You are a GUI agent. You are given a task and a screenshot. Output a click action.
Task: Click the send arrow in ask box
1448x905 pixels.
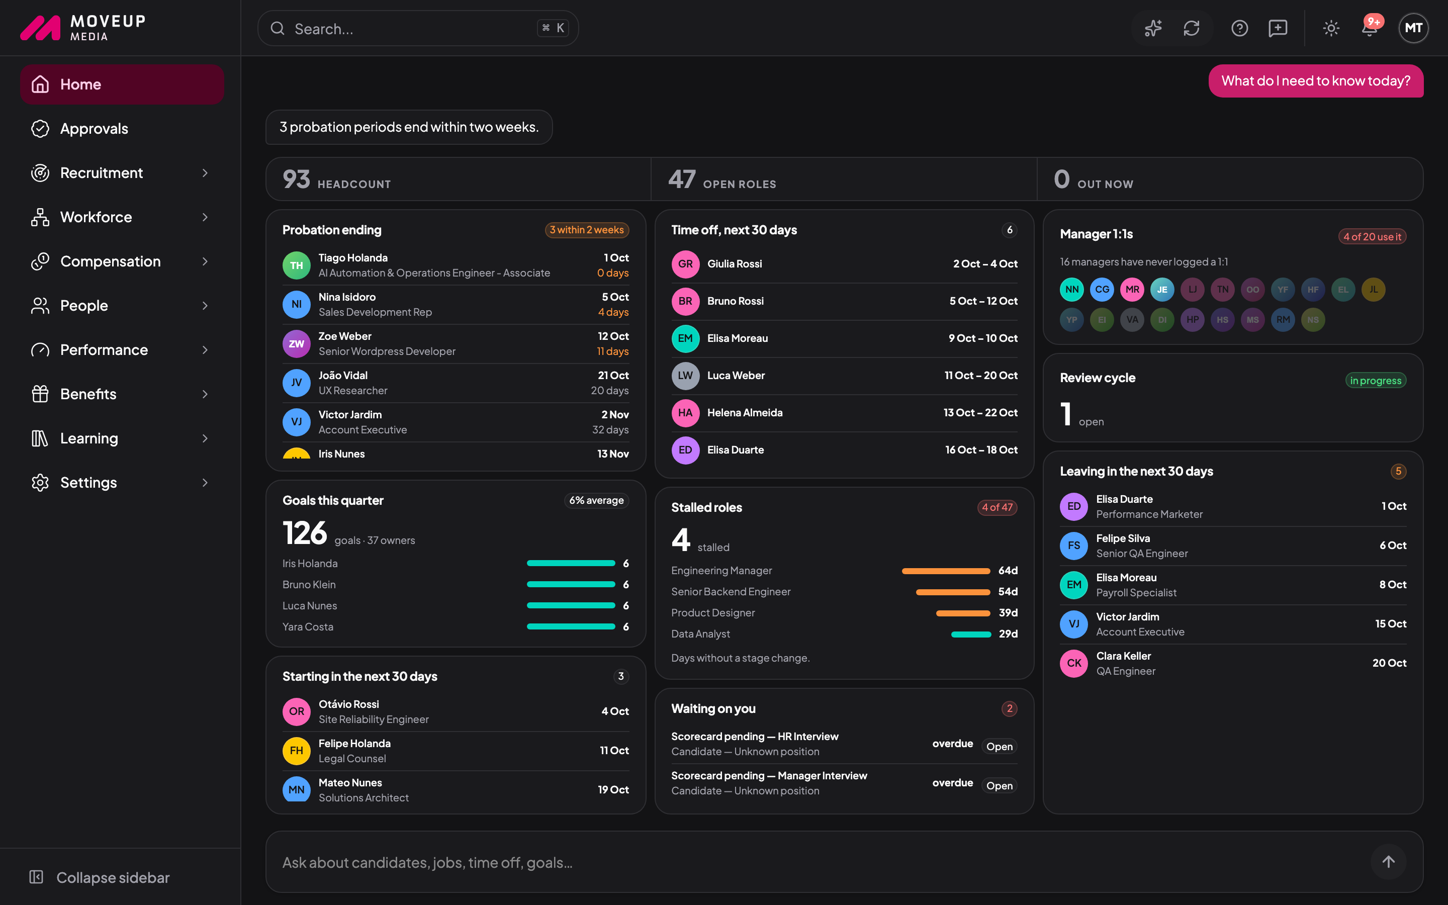click(x=1388, y=861)
